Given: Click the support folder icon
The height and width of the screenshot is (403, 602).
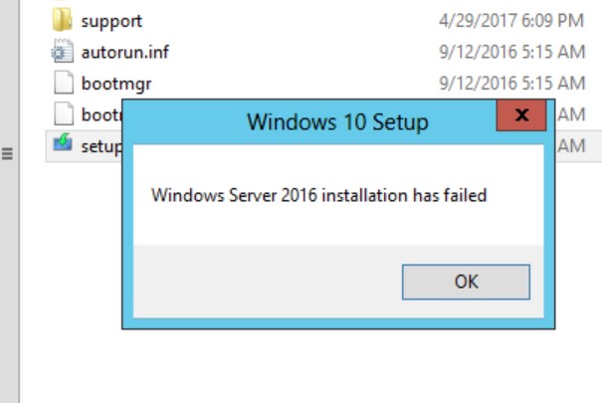Looking at the screenshot, I should [x=62, y=19].
